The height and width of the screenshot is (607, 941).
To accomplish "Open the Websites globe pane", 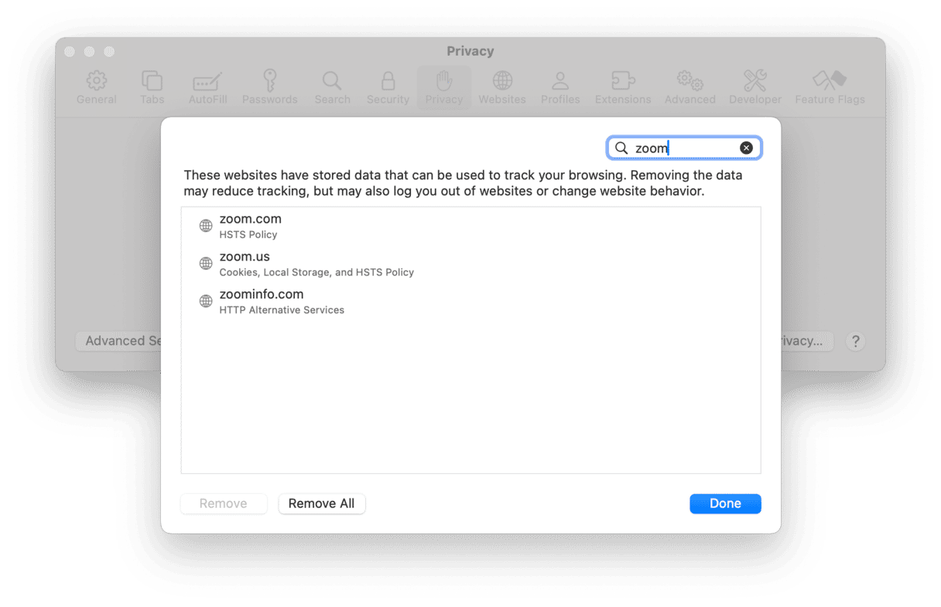I will pos(502,87).
